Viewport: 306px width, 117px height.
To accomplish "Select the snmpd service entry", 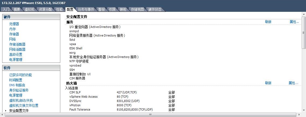I will click(74, 31).
